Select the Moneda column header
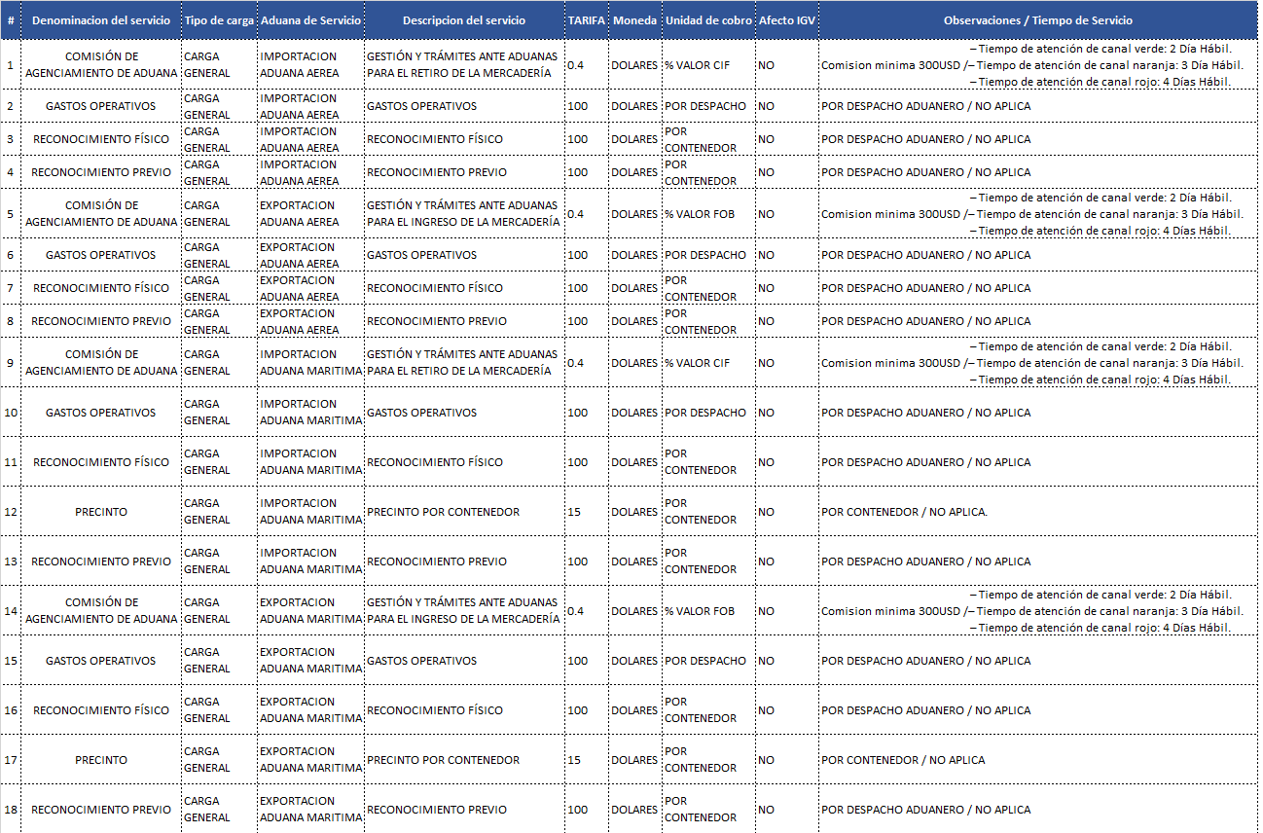This screenshot has height=833, width=1263. click(x=634, y=20)
